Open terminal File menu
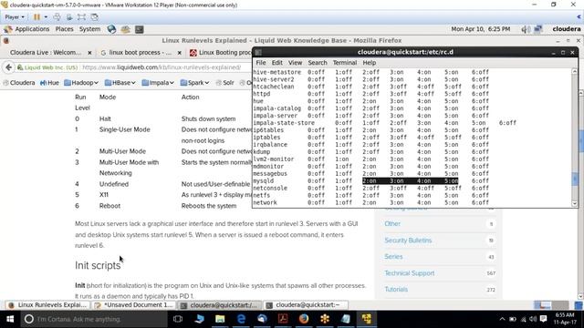 click(x=261, y=63)
